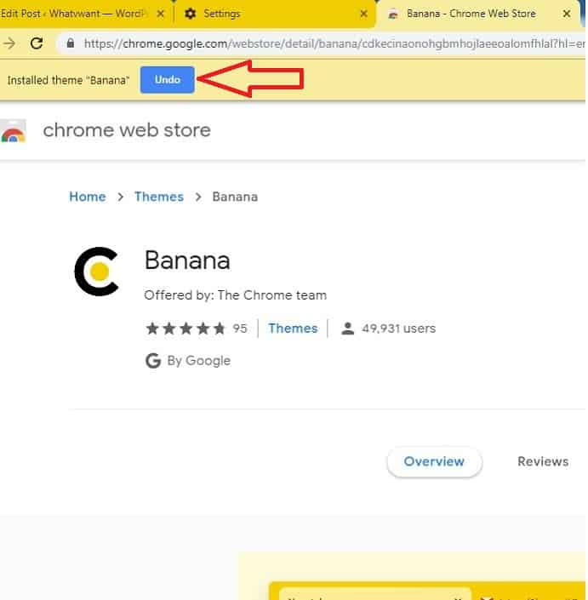Click the users person icon

click(x=347, y=329)
